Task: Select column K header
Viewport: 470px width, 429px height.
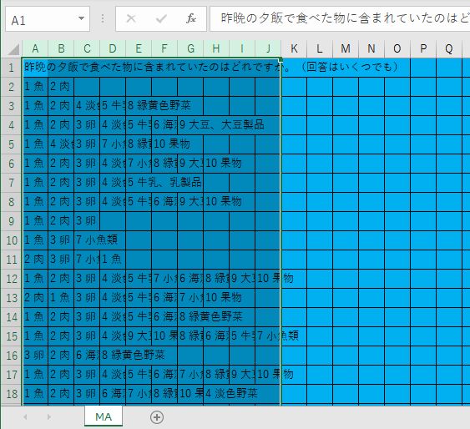Action: click(x=294, y=48)
